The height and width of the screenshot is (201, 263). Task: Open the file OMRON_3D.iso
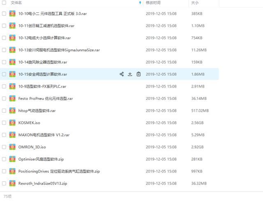coord(32,147)
